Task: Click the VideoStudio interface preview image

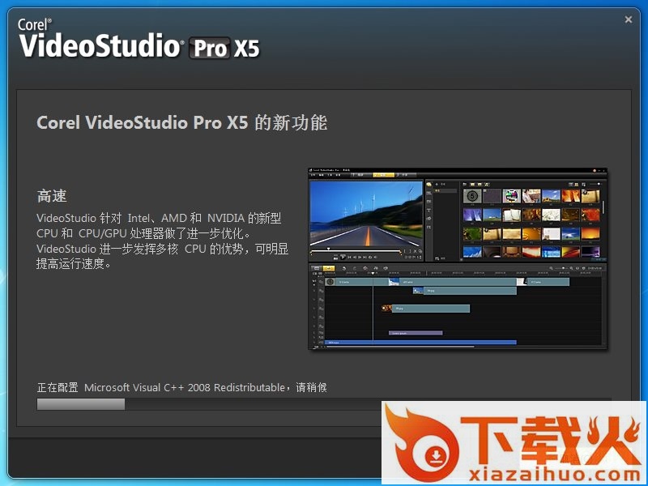Action: [458, 258]
